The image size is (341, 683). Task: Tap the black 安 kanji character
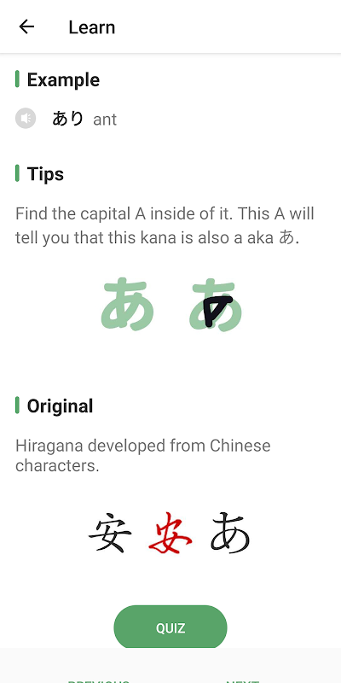point(111,532)
